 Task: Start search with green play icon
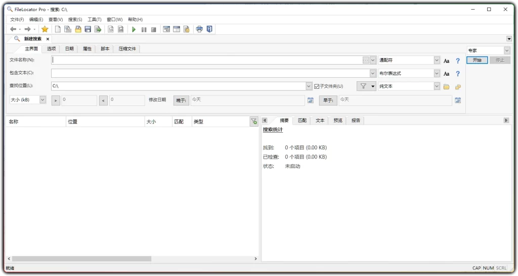tap(134, 29)
